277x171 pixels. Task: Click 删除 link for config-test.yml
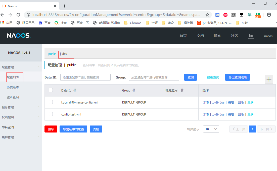[x=241, y=114]
